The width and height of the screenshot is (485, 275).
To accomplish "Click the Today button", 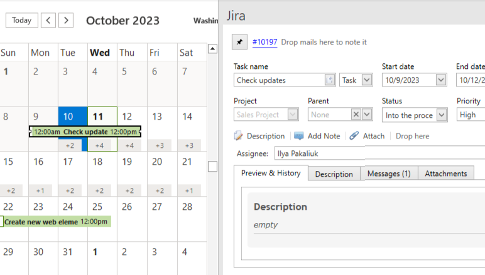I will [21, 20].
